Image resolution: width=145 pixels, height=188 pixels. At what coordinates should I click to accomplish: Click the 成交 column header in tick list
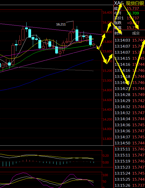(136, 33)
